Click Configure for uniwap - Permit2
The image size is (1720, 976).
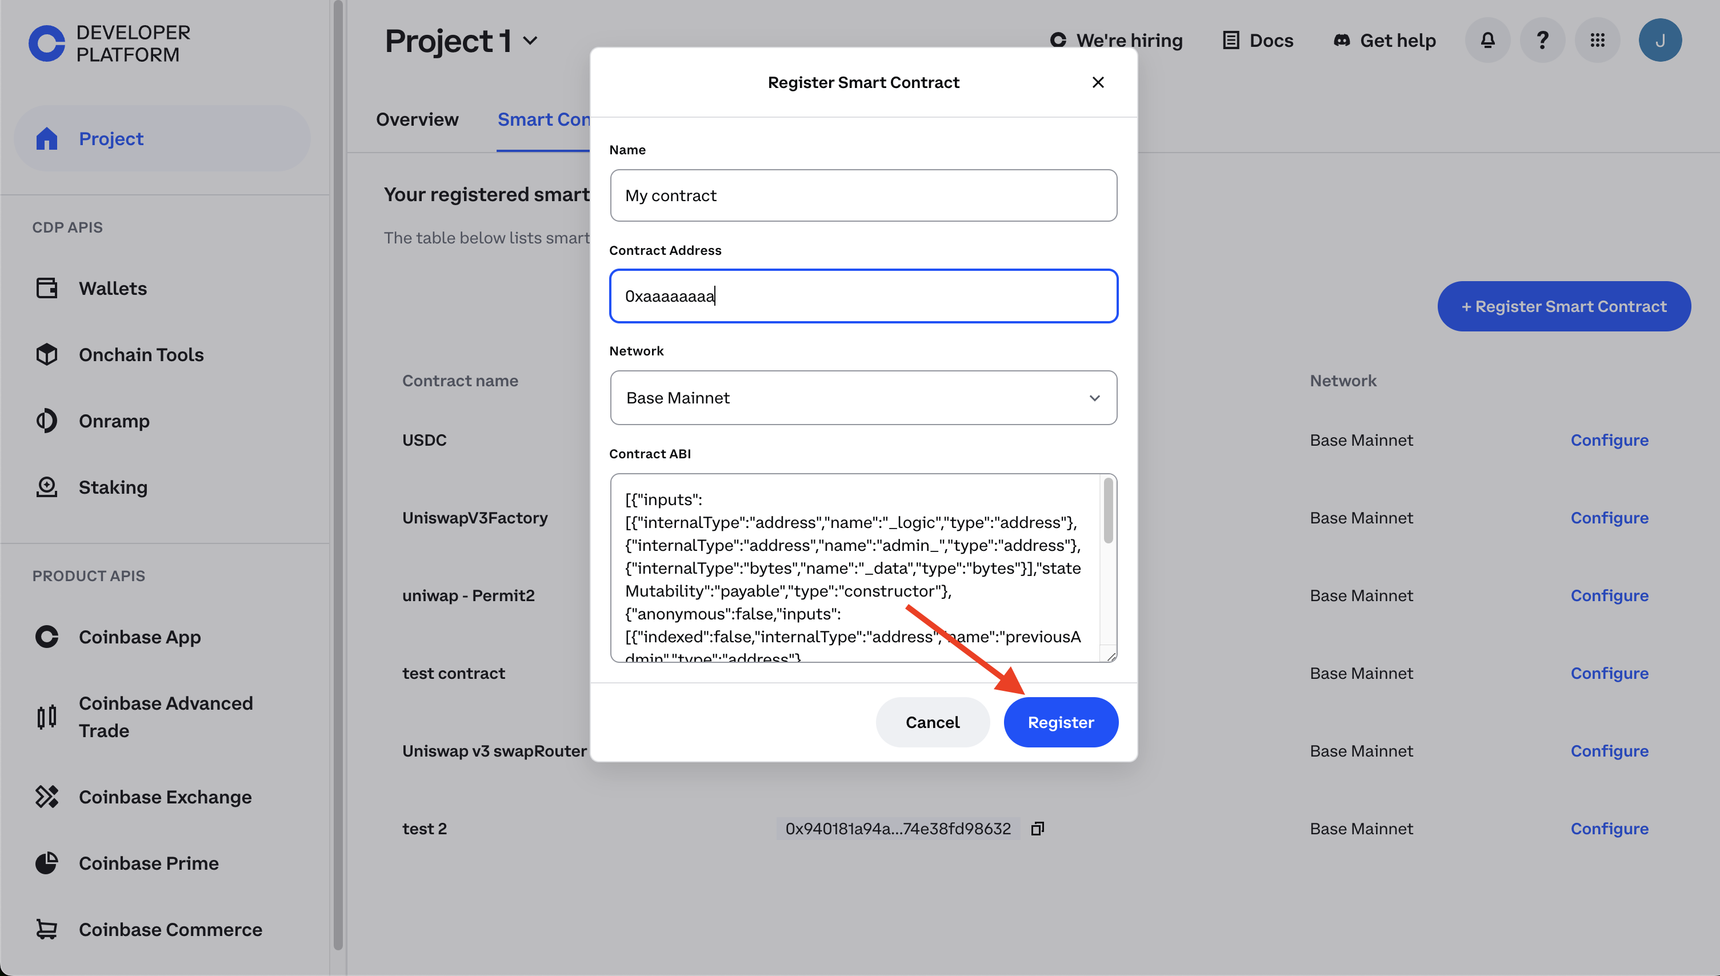[x=1609, y=596]
